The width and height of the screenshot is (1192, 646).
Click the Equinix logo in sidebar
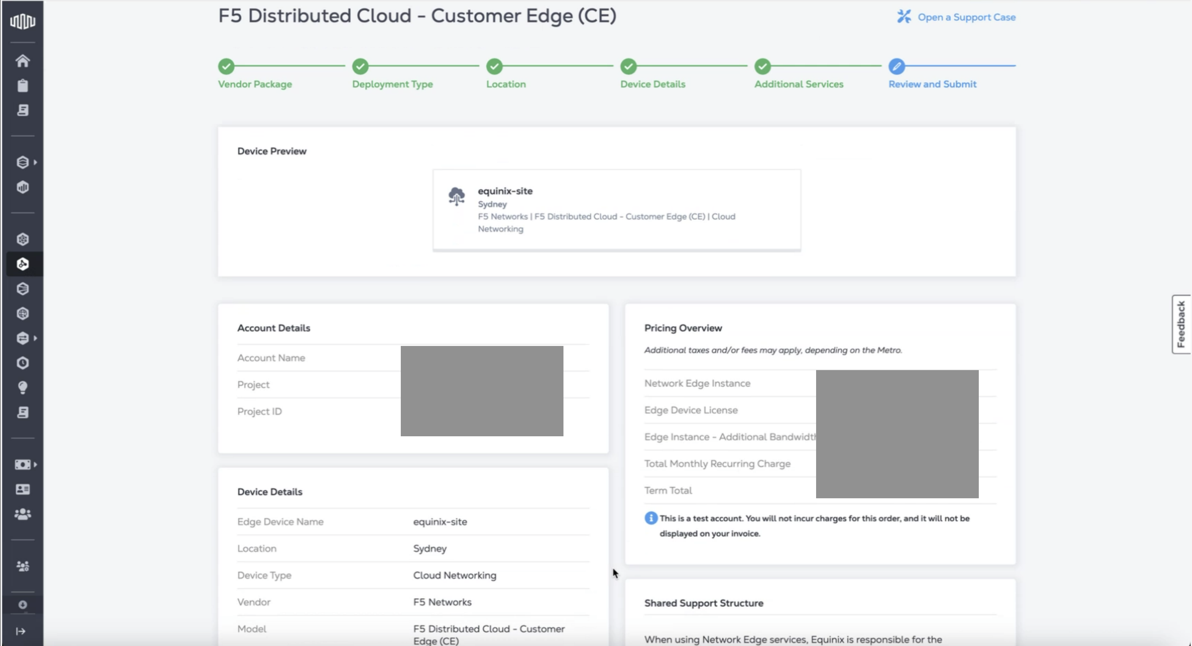22,21
